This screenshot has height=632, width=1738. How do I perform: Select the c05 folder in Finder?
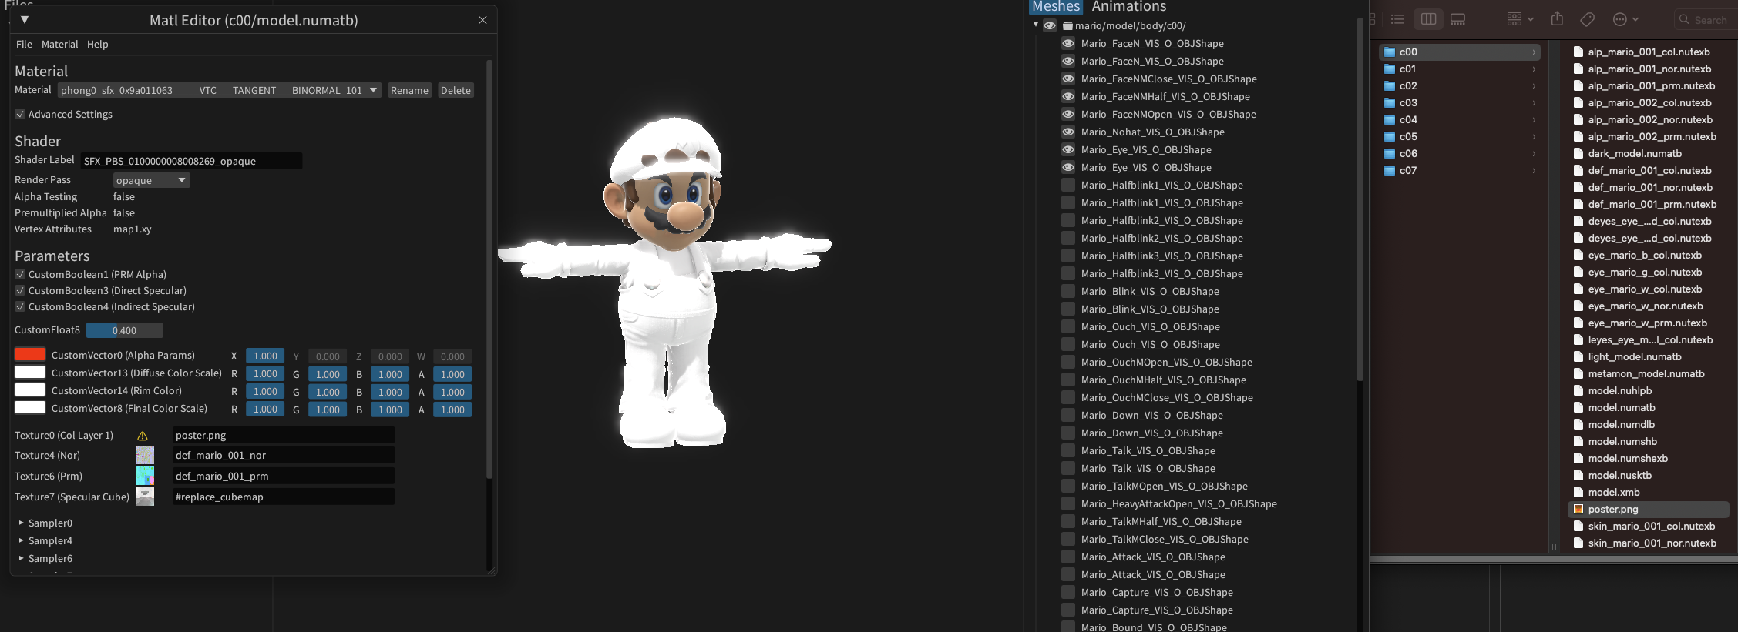tap(1459, 136)
